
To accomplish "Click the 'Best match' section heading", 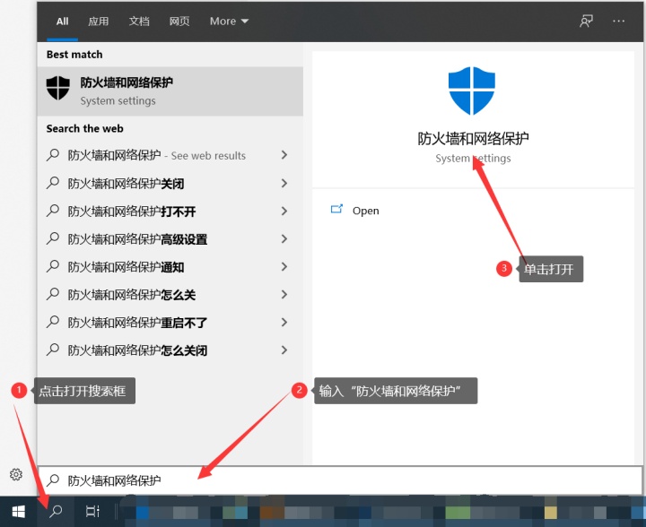I will coord(74,55).
